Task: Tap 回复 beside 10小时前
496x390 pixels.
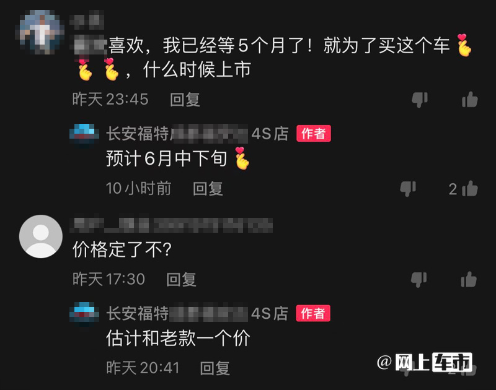Action: (x=208, y=189)
